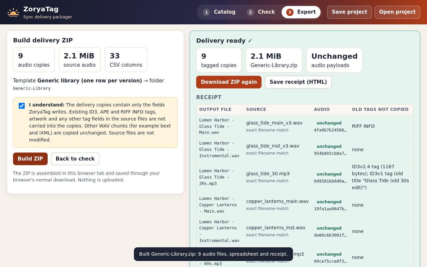Click the '2.1 MiB source audio' card
427x267 pixels.
80,60
